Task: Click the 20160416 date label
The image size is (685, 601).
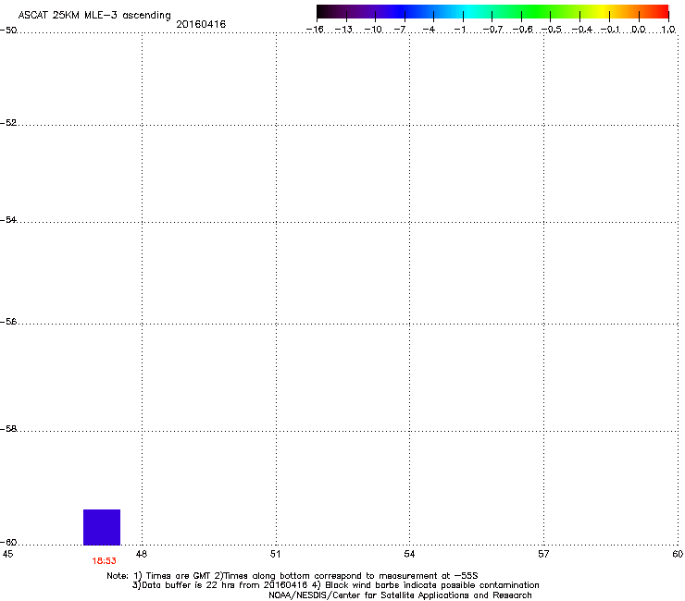Action: click(201, 24)
